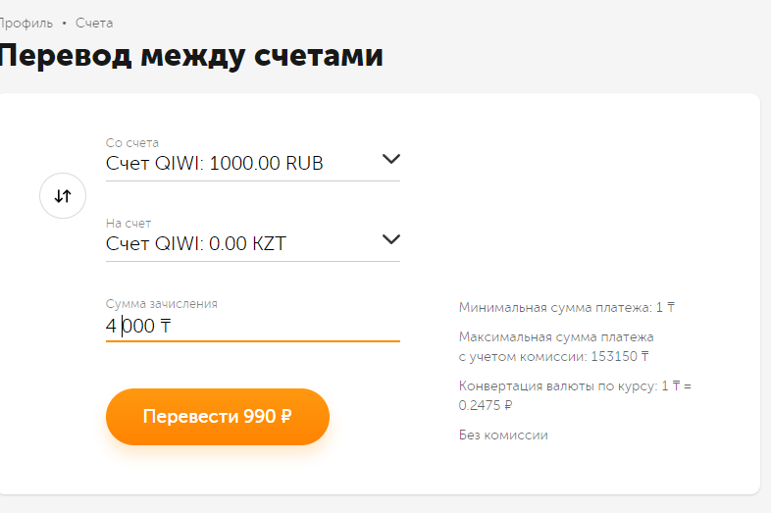The width and height of the screenshot is (771, 513).
Task: Click the breadcrumb separator dot
Action: click(x=64, y=23)
